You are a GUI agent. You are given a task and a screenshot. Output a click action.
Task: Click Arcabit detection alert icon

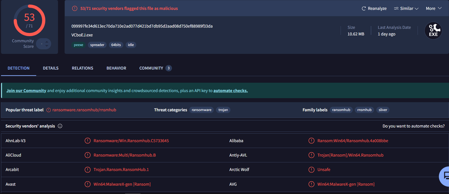[x=88, y=169]
